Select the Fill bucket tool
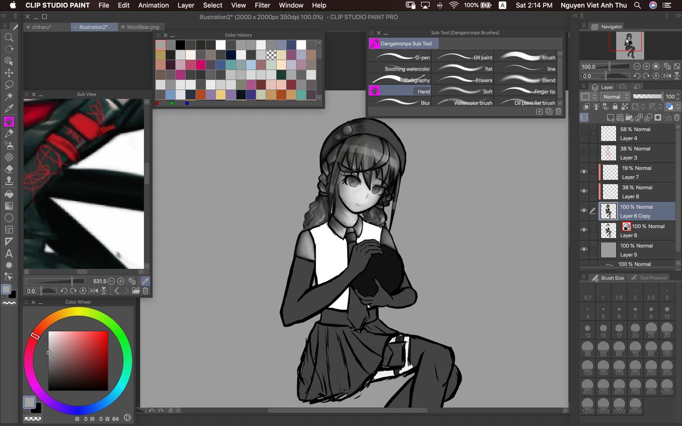Viewport: 682px width, 426px height. tap(9, 194)
